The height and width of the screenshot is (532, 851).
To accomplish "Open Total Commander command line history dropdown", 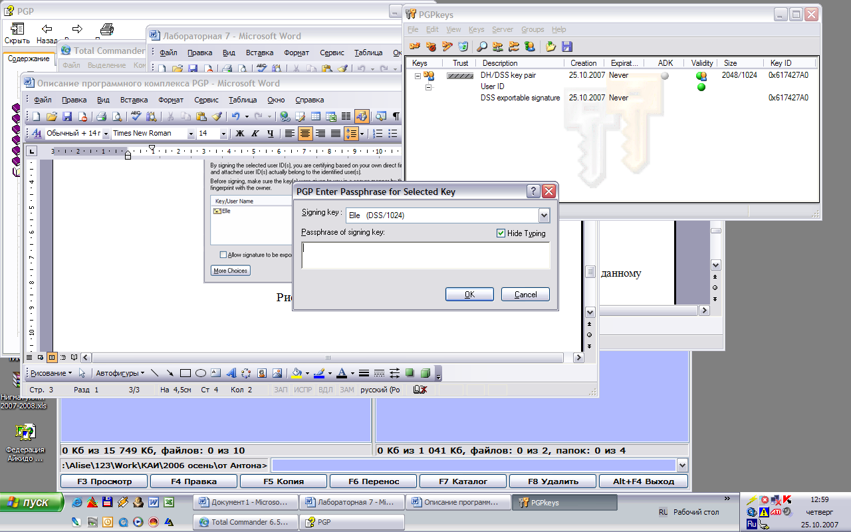I will [682, 465].
